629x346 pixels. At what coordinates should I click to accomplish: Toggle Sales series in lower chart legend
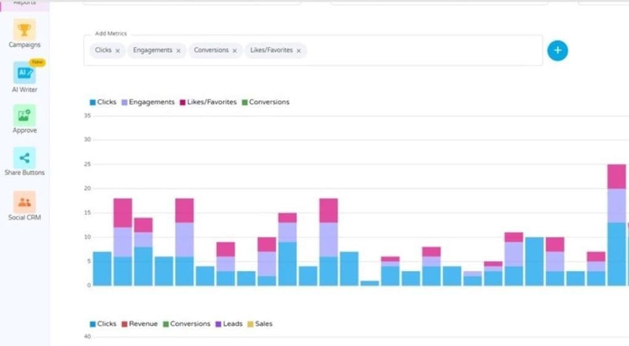point(259,324)
